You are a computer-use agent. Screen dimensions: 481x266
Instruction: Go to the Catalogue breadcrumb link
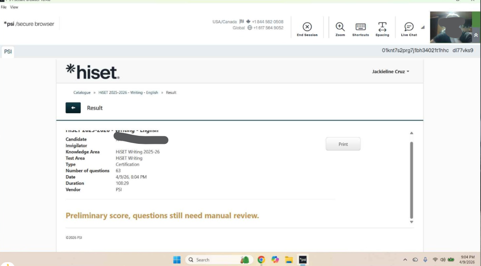point(82,92)
